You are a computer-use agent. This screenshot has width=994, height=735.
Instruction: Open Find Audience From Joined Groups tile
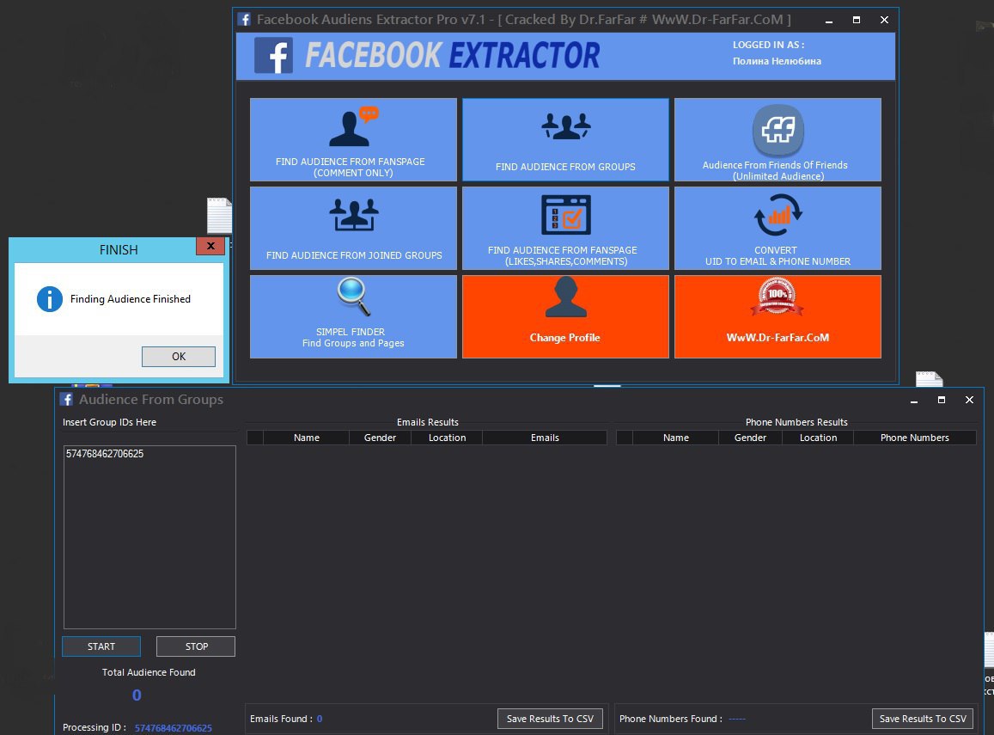click(353, 229)
